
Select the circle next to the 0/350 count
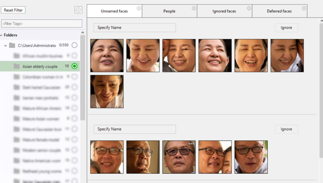pyautogui.click(x=74, y=45)
